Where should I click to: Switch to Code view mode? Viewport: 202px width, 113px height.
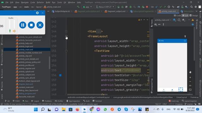click(x=177, y=15)
